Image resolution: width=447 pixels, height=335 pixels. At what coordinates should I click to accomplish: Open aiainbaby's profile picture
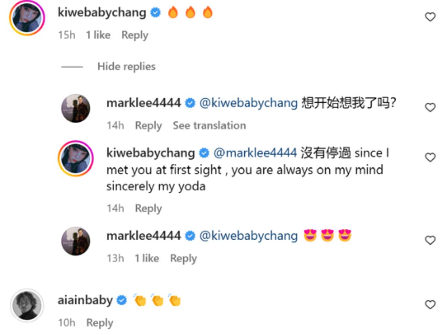(x=27, y=305)
